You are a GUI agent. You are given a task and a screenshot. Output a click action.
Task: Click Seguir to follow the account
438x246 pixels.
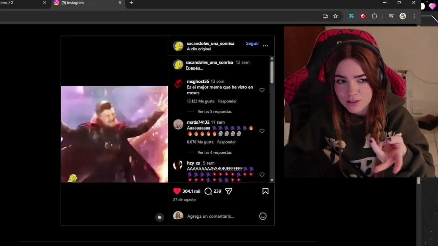tap(253, 43)
